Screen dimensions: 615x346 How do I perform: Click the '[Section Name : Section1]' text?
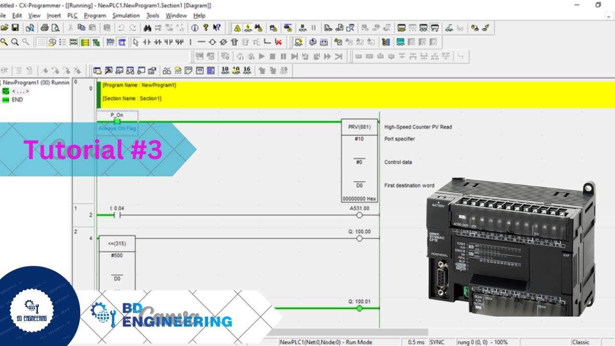pos(132,99)
